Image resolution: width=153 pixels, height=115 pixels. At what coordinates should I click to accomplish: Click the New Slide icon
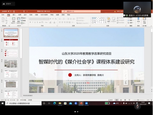click(14, 20)
